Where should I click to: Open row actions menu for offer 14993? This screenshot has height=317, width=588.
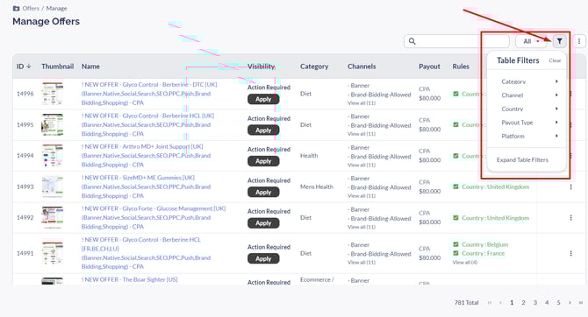(570, 187)
